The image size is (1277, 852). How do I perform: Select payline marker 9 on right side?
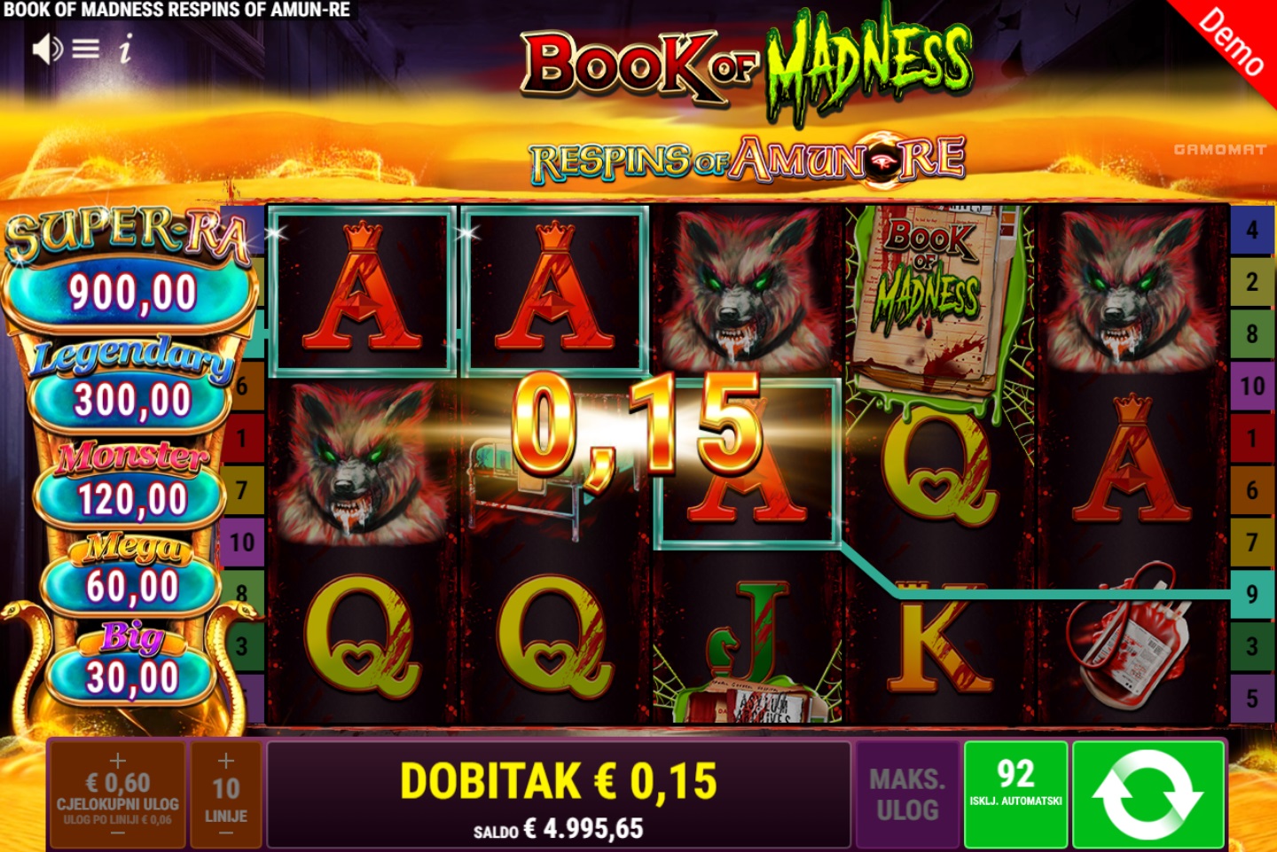click(x=1251, y=594)
